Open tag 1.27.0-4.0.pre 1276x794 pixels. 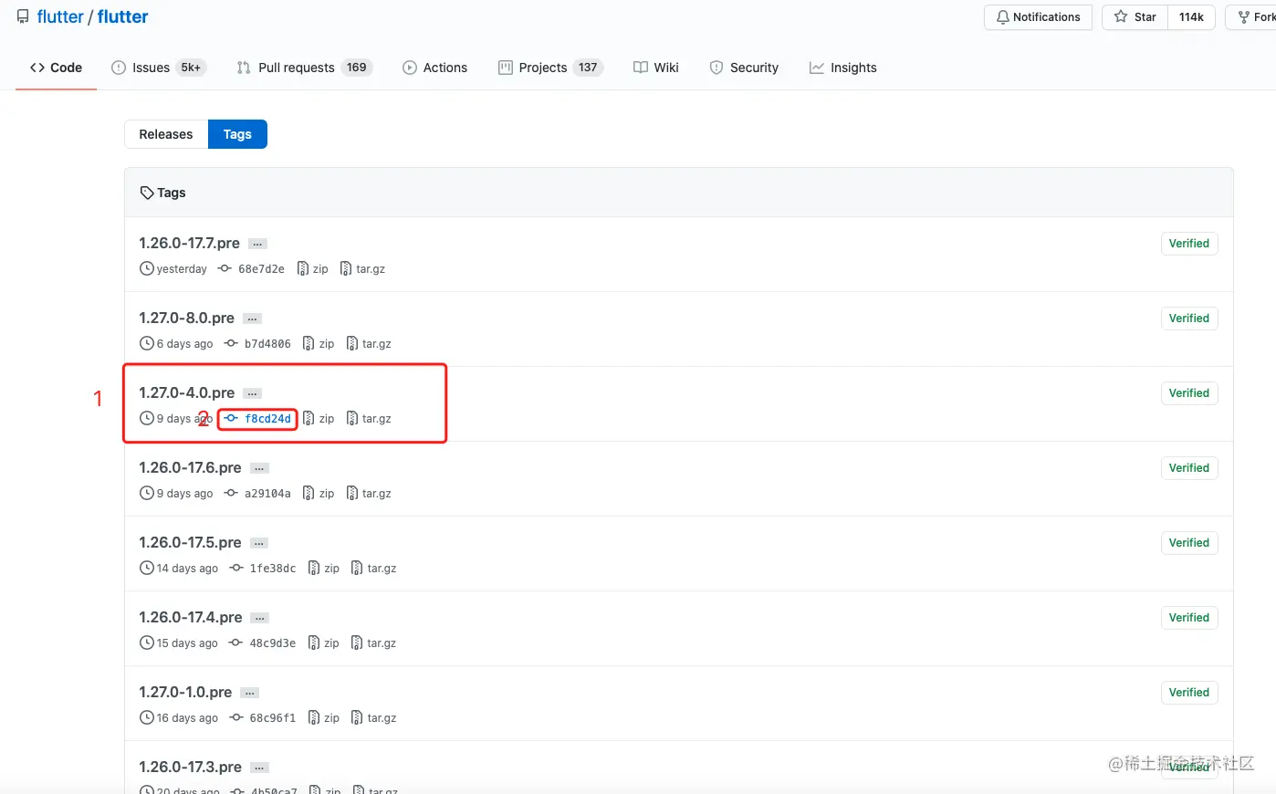[186, 392]
